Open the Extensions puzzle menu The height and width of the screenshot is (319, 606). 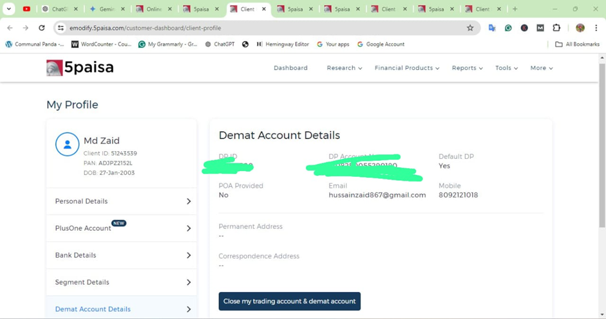coord(556,28)
